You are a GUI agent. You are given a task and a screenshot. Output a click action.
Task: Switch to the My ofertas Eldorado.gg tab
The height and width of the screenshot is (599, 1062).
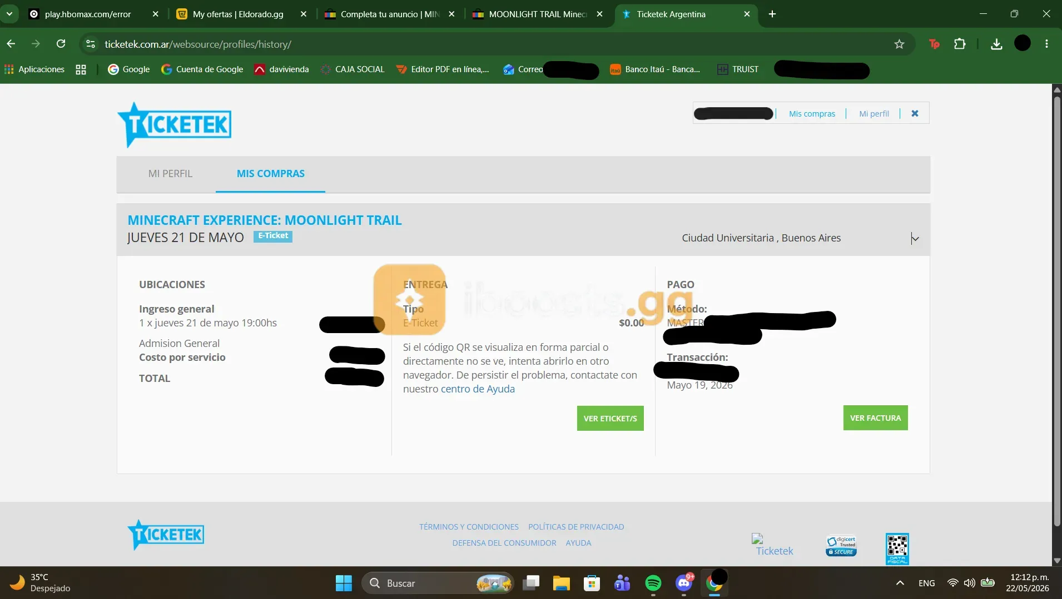click(x=238, y=14)
